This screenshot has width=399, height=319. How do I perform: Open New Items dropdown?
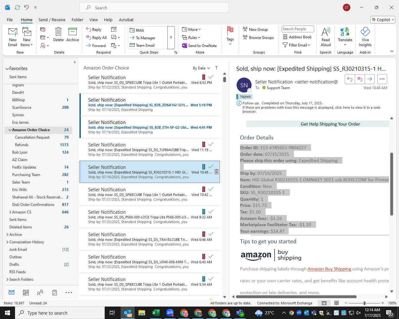tap(27, 37)
